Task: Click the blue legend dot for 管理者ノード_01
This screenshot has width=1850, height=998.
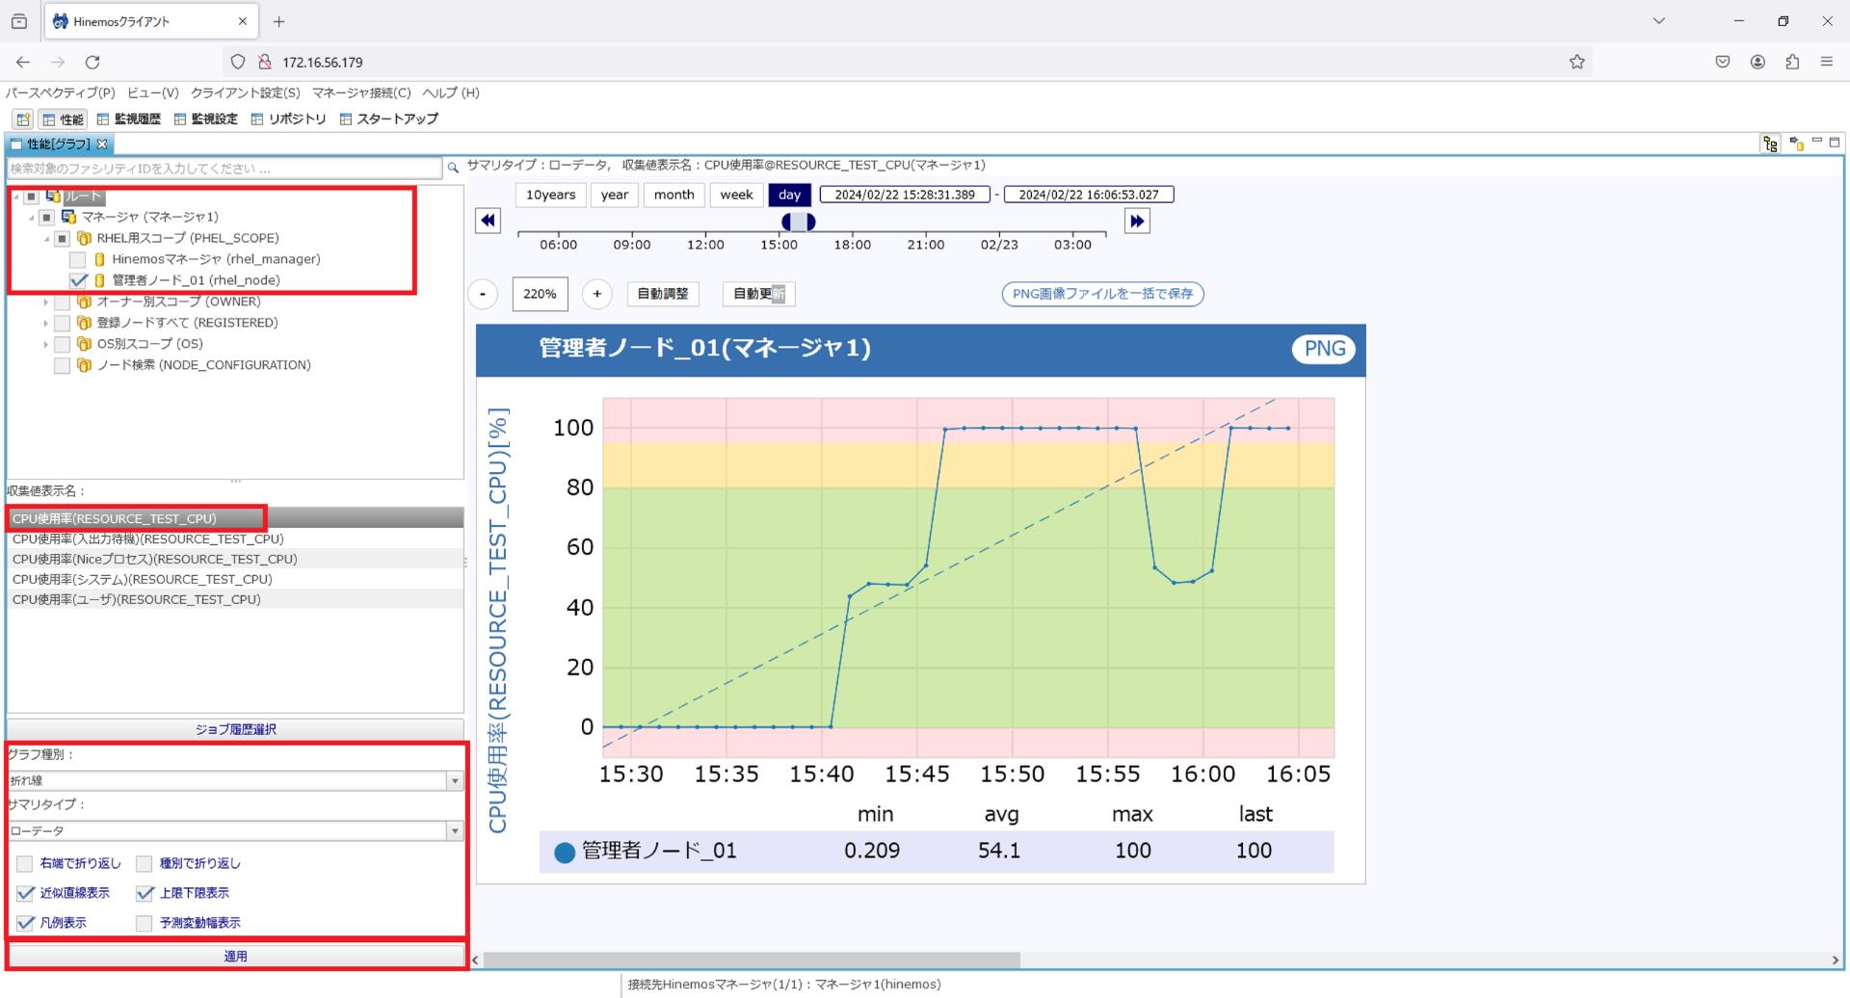Action: (565, 852)
